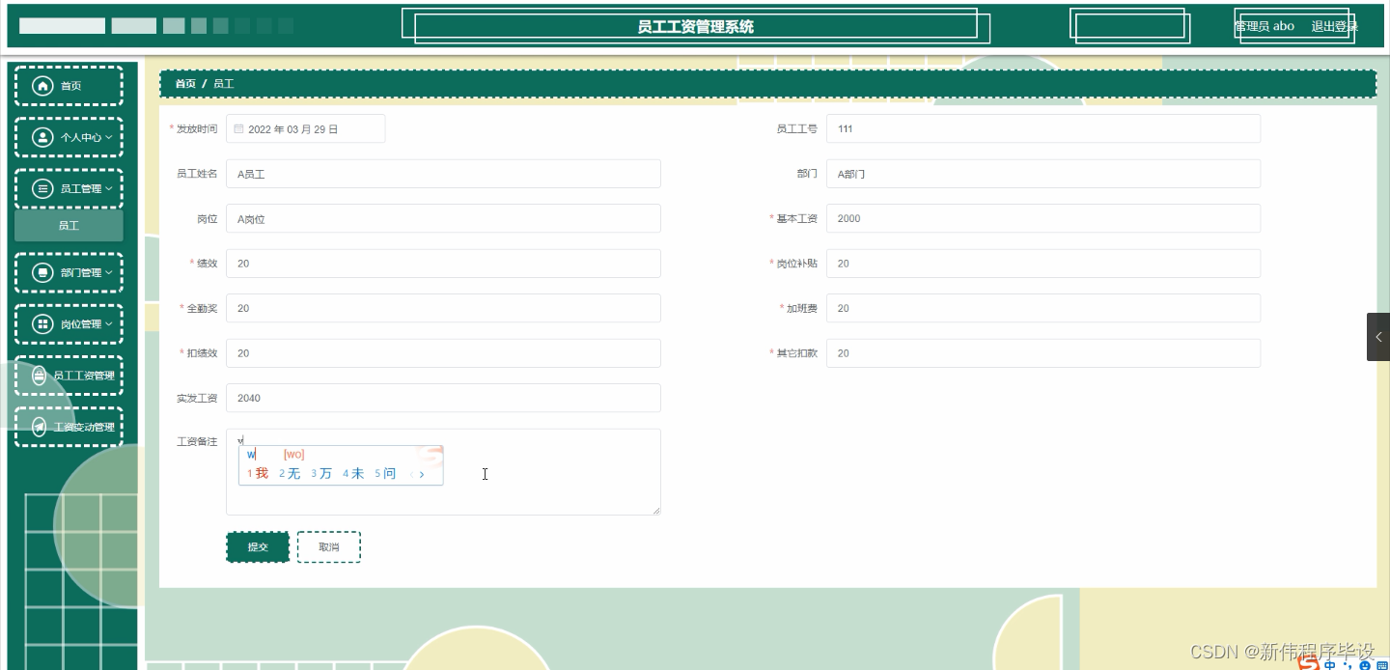Focus the 员工工号 input field

click(1043, 128)
